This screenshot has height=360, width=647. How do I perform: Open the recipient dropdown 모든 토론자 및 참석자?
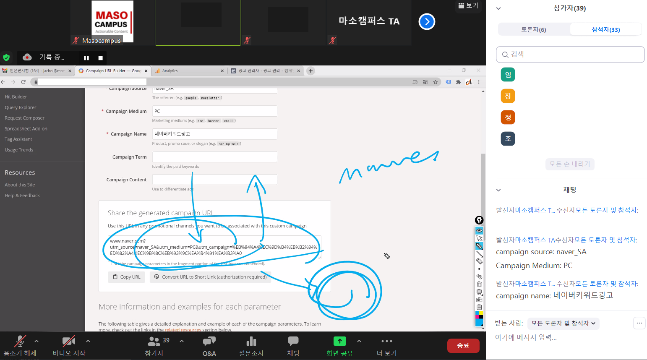point(563,323)
